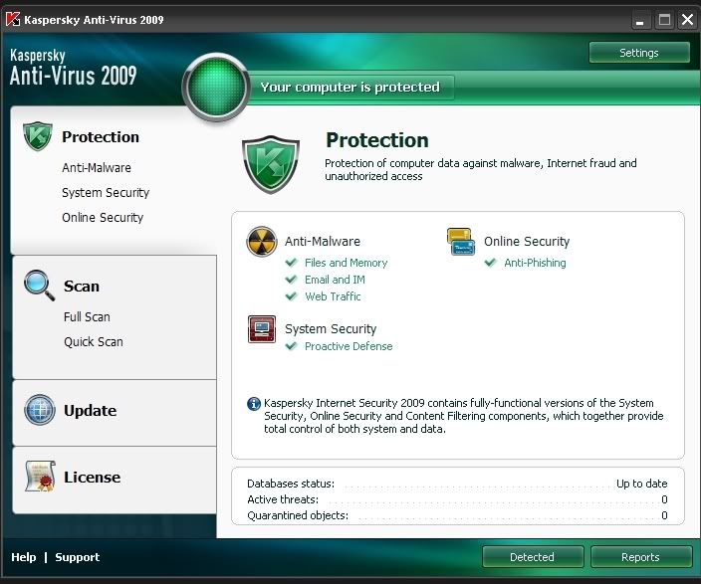Click the Quarantined objects count value
The height and width of the screenshot is (584, 701).
[664, 515]
